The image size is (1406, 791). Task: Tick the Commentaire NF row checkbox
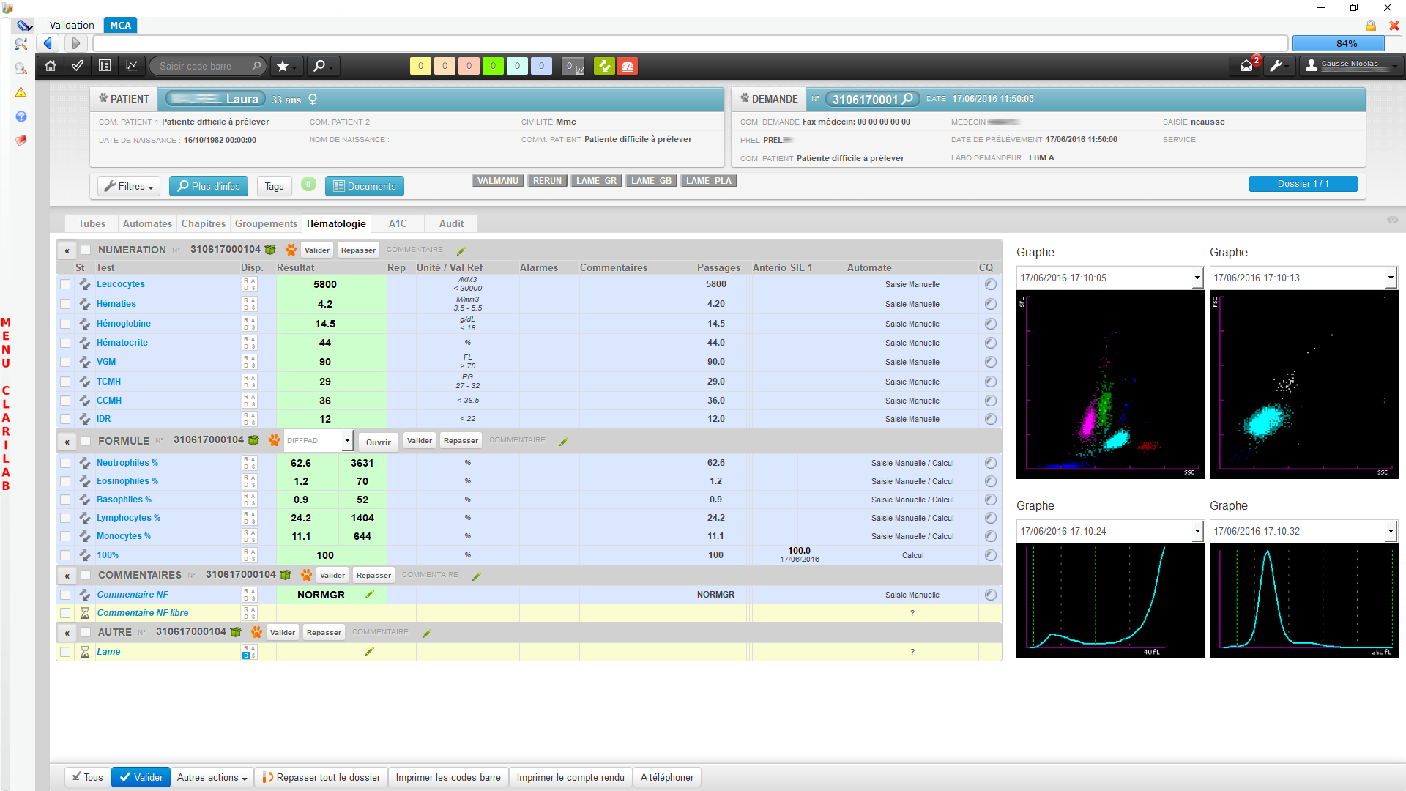(x=65, y=595)
